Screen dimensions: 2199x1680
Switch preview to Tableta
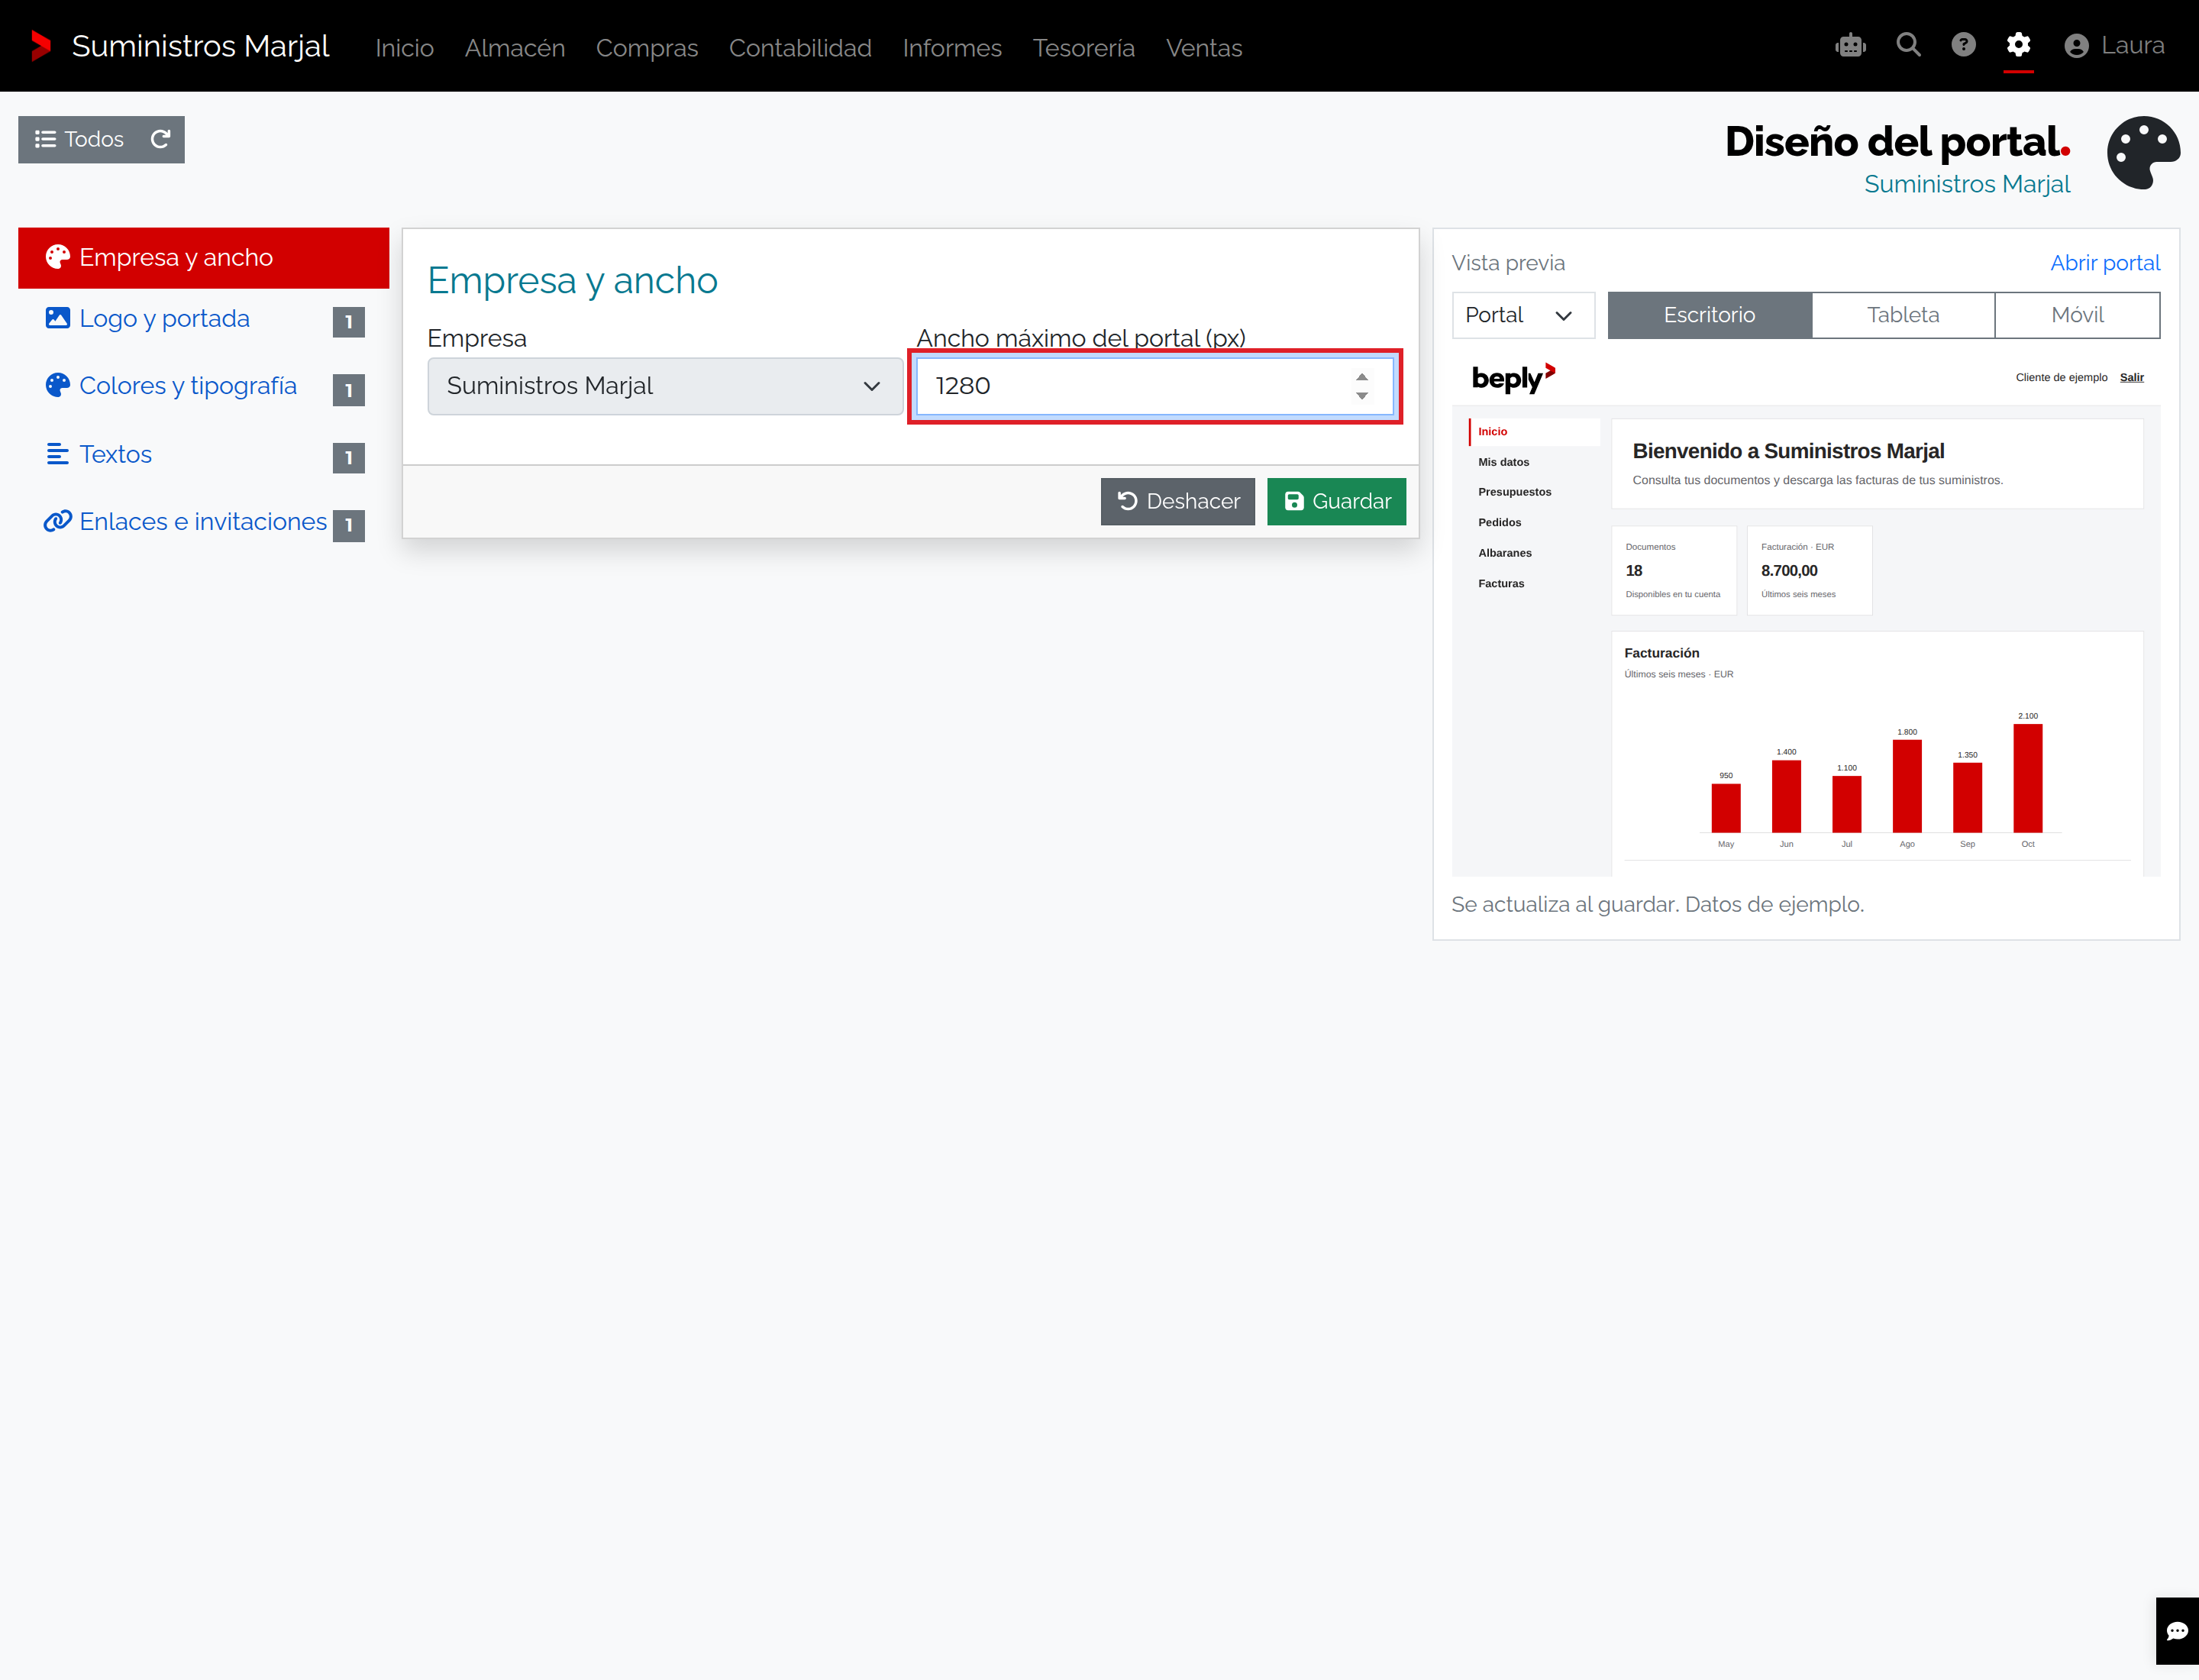pos(1902,315)
